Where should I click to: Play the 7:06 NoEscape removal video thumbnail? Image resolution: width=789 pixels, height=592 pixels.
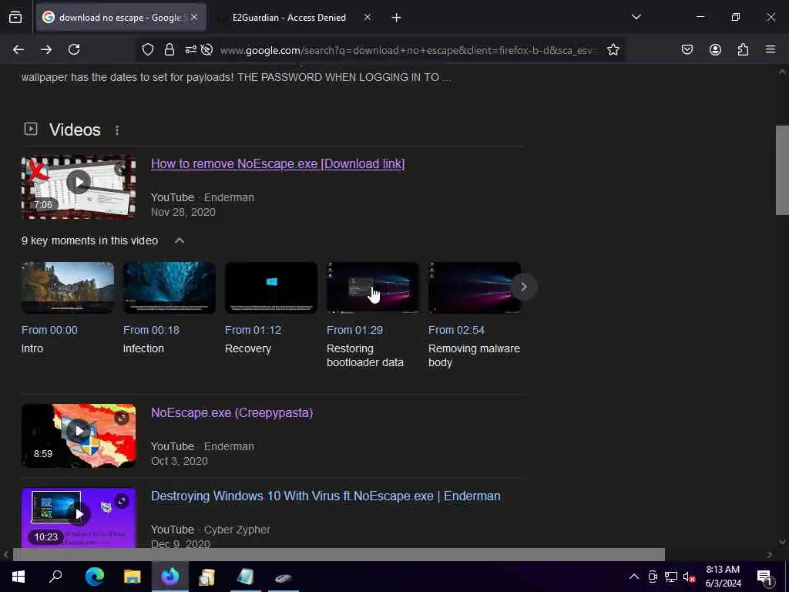pyautogui.click(x=79, y=187)
